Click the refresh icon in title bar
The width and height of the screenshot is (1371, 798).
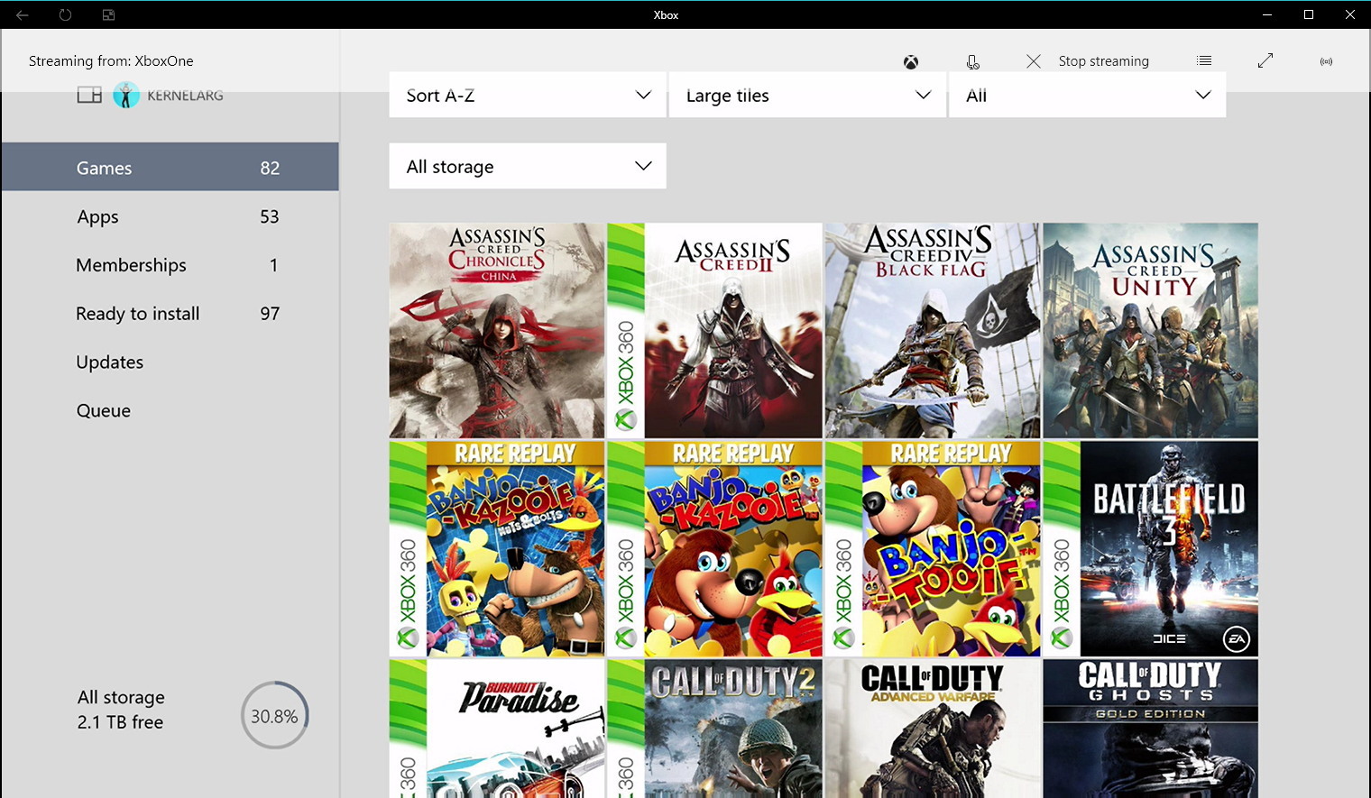[x=65, y=14]
